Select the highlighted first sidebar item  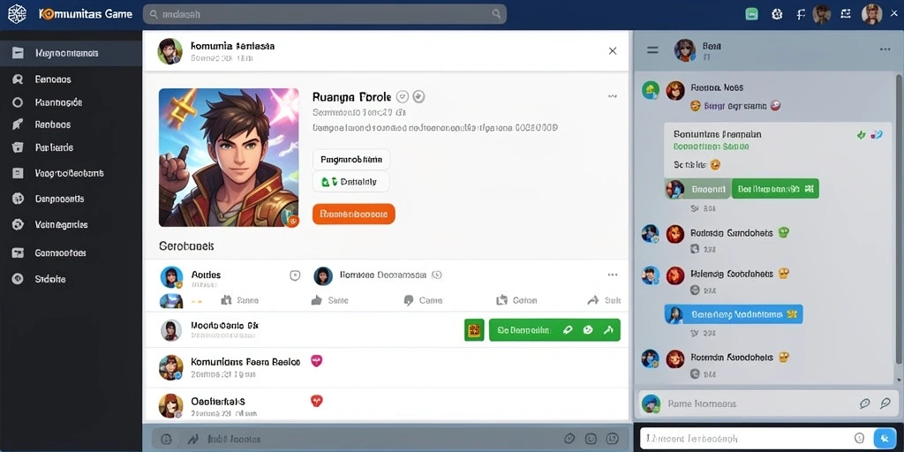click(71, 53)
